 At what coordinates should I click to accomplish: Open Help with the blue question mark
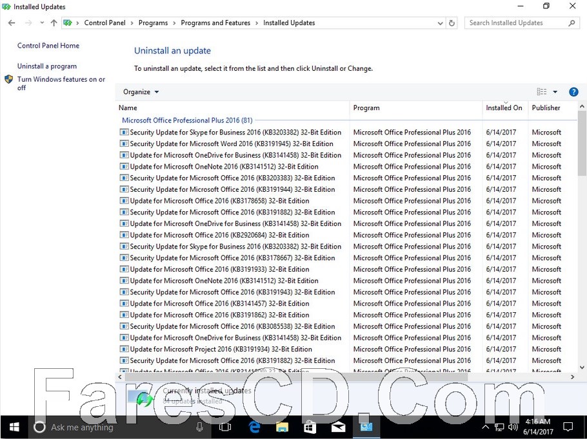tap(573, 92)
